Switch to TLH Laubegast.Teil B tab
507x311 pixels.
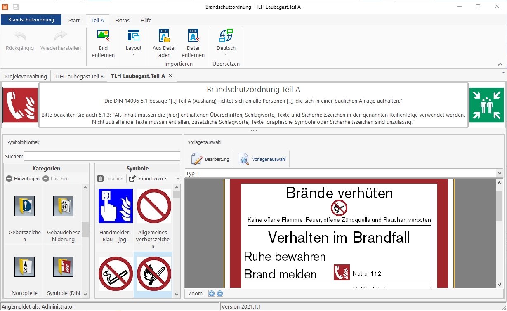[79, 76]
